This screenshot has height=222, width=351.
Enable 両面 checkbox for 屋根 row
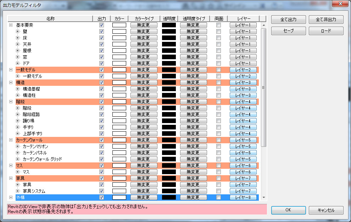click(x=219, y=51)
